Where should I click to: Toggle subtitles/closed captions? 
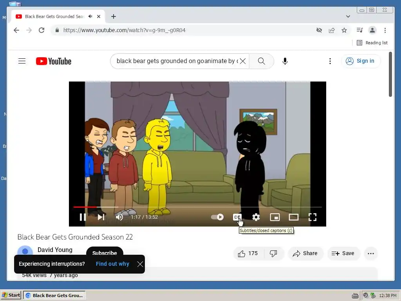(x=237, y=217)
